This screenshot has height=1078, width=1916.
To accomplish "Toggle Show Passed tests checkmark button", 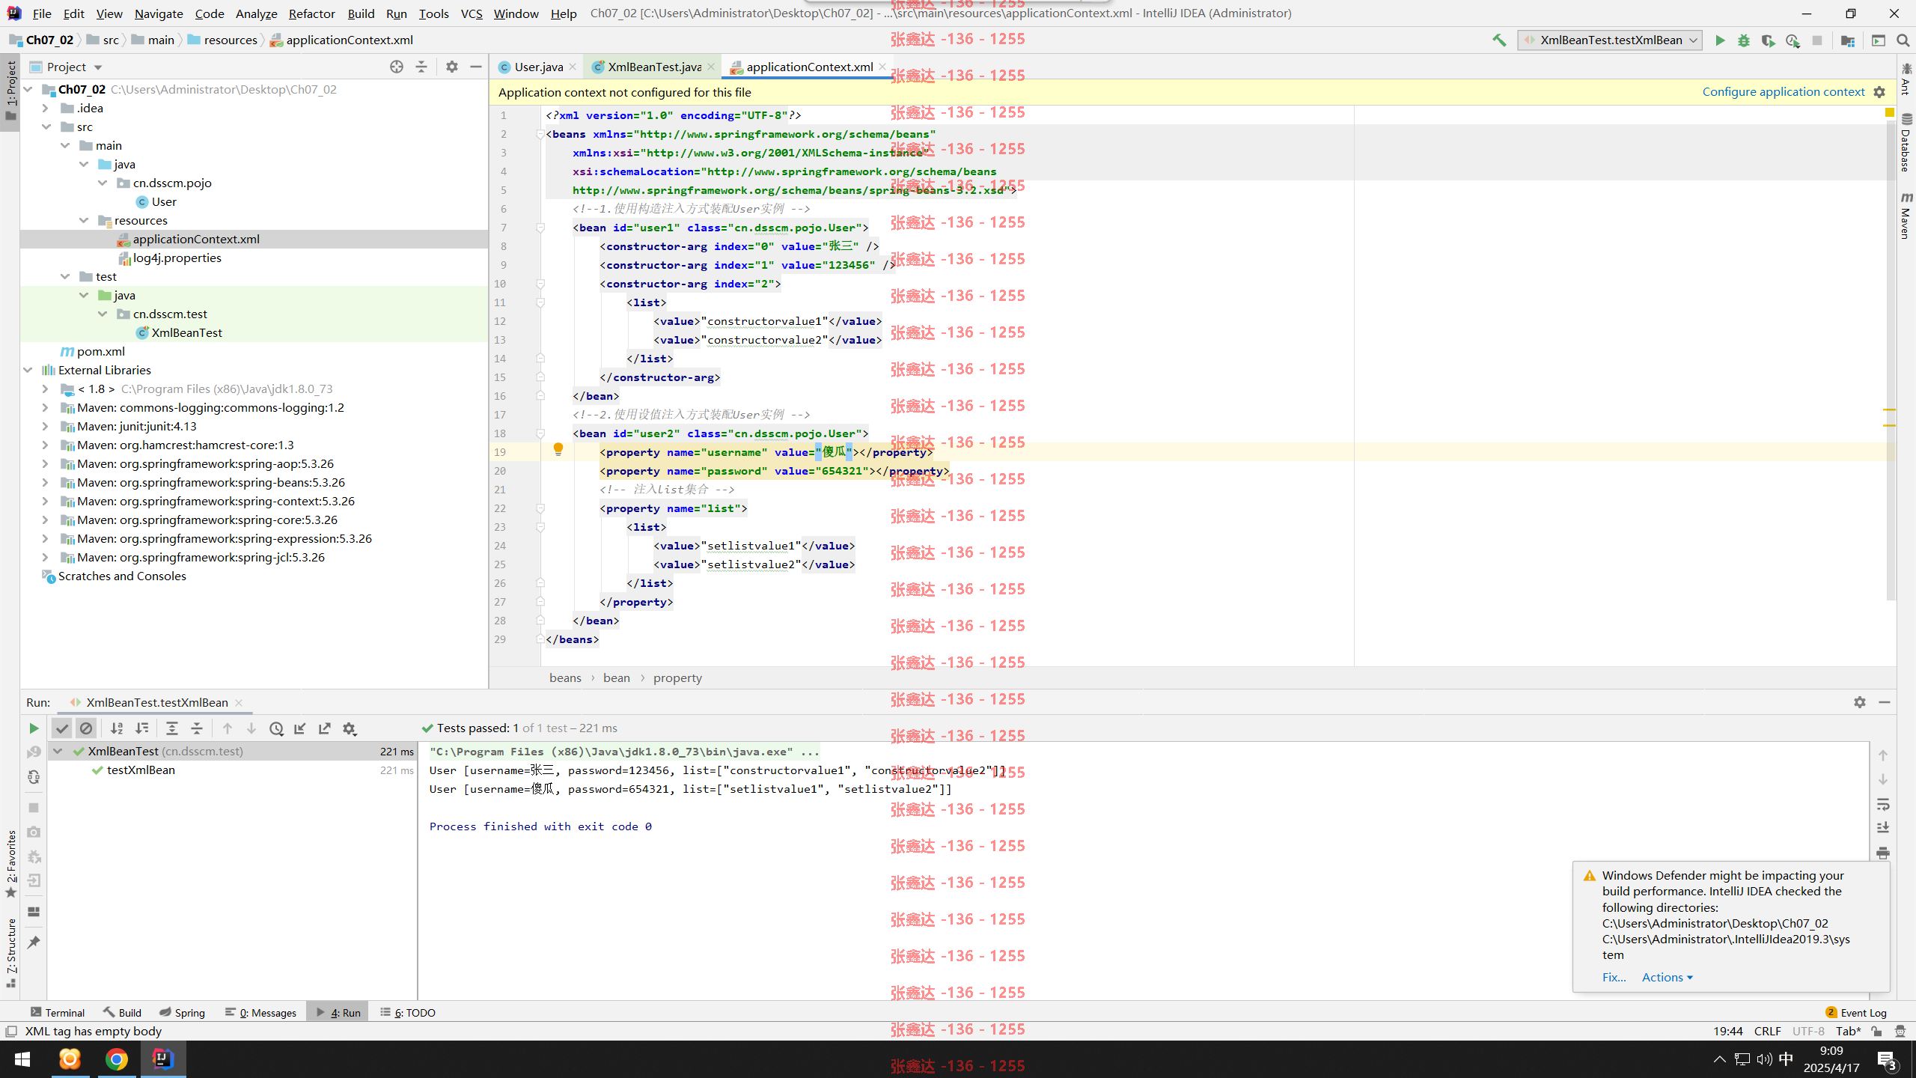I will click(x=62, y=728).
